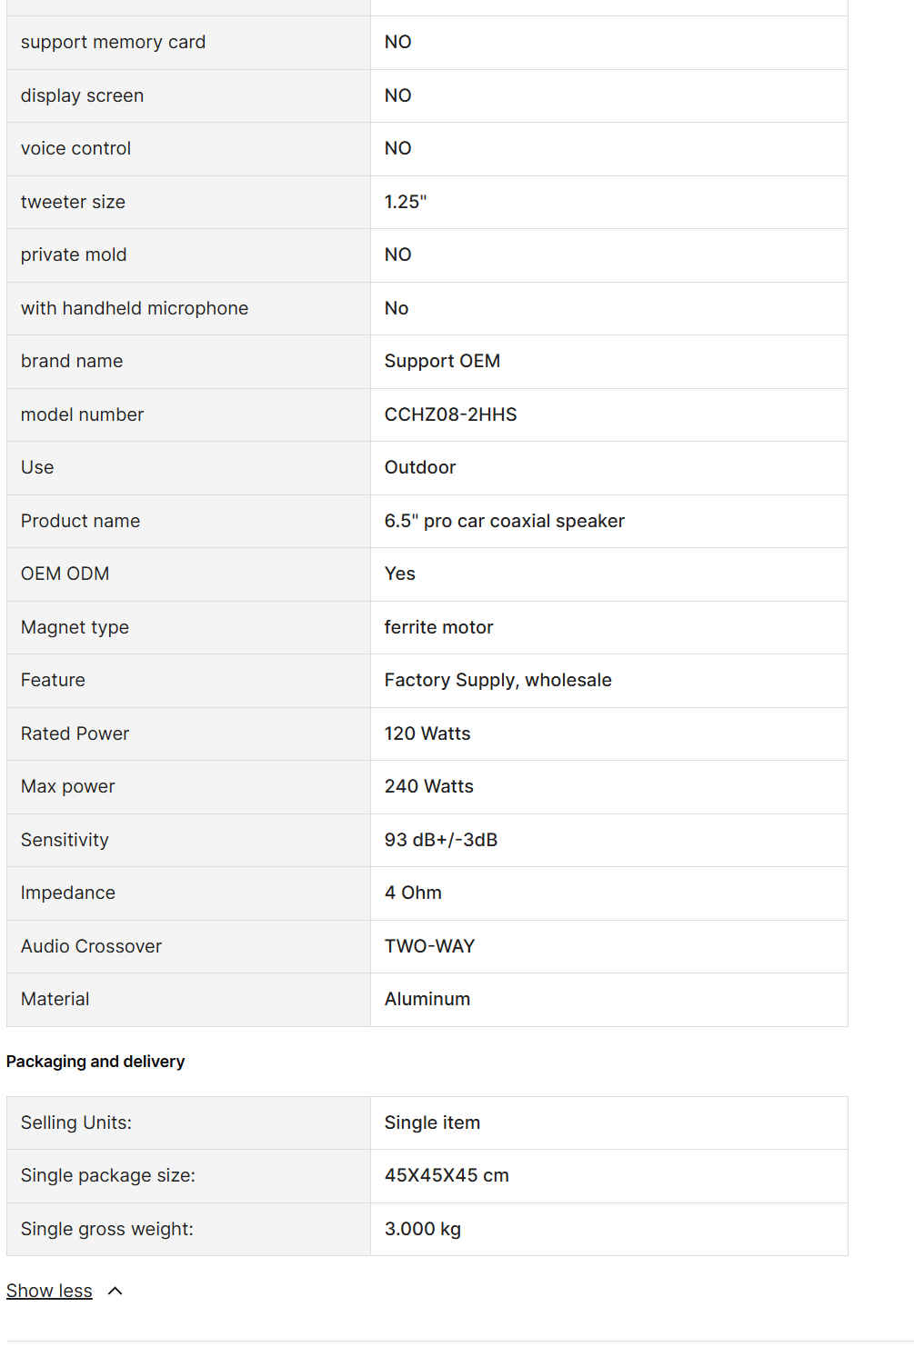Select the model number CCHZ08-2HHS value
This screenshot has height=1357, width=914.
[x=450, y=414]
